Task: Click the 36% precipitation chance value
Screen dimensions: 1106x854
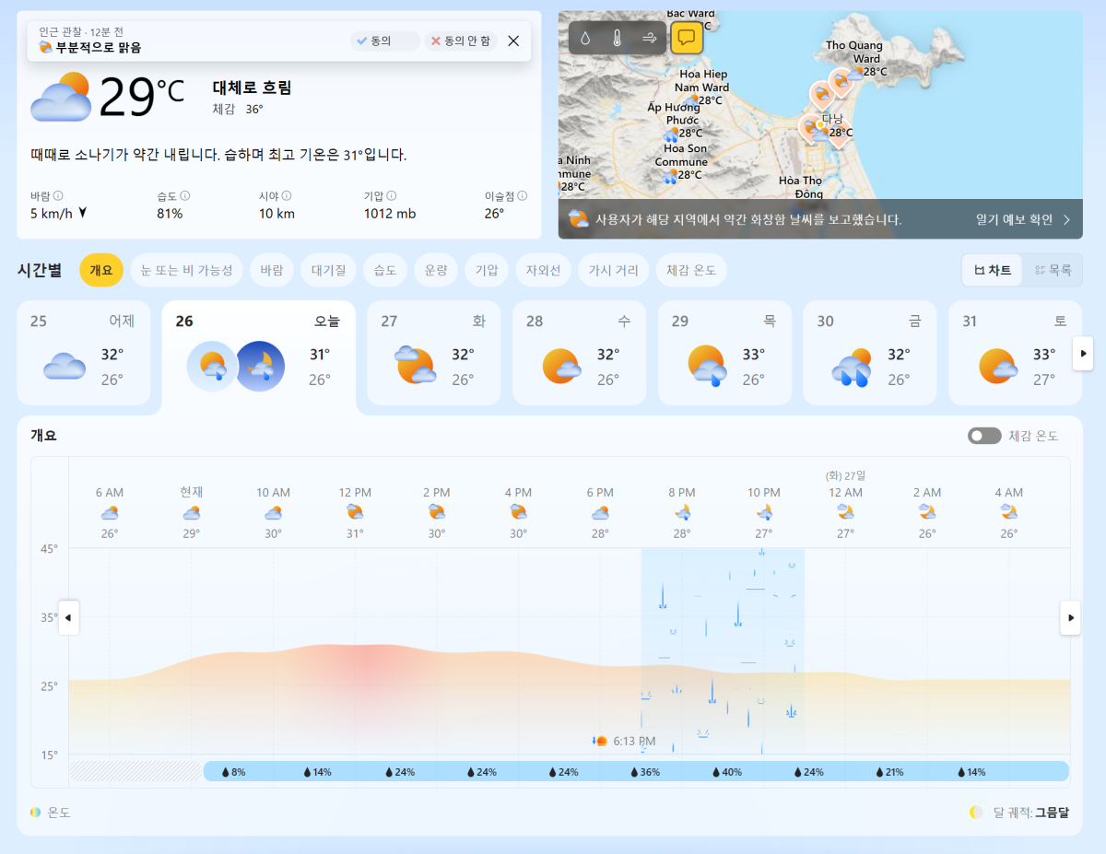Action: pyautogui.click(x=650, y=772)
